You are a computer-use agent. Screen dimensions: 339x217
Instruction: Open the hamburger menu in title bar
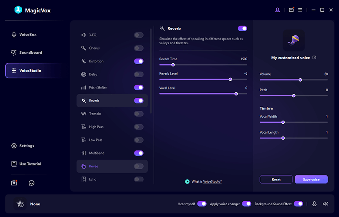[x=300, y=10]
